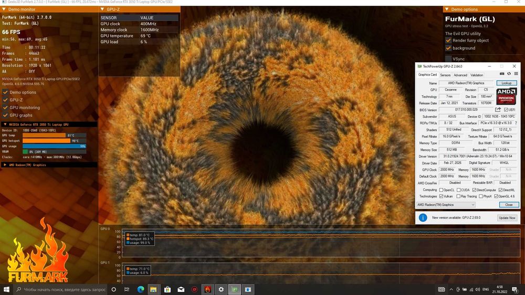
Task: Collapse the GPU-Z overlay panel header
Action: click(102, 9)
